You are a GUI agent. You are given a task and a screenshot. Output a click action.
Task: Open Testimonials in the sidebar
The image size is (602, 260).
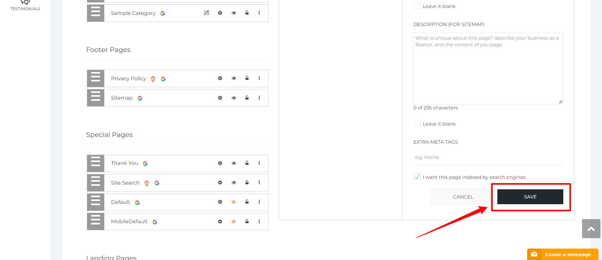click(25, 6)
